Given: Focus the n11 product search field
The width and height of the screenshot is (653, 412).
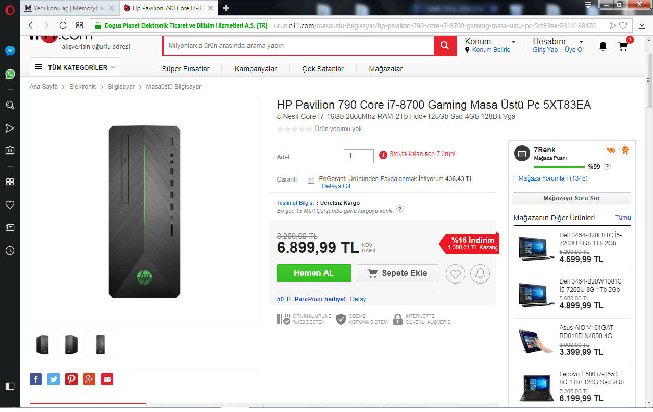Looking at the screenshot, I should (299, 46).
